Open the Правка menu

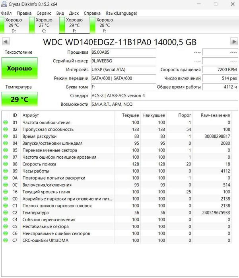click(24, 13)
